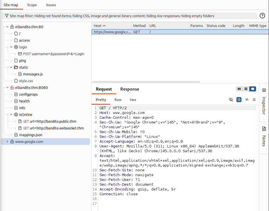
Task: Show the Response tab
Action: (x=130, y=89)
